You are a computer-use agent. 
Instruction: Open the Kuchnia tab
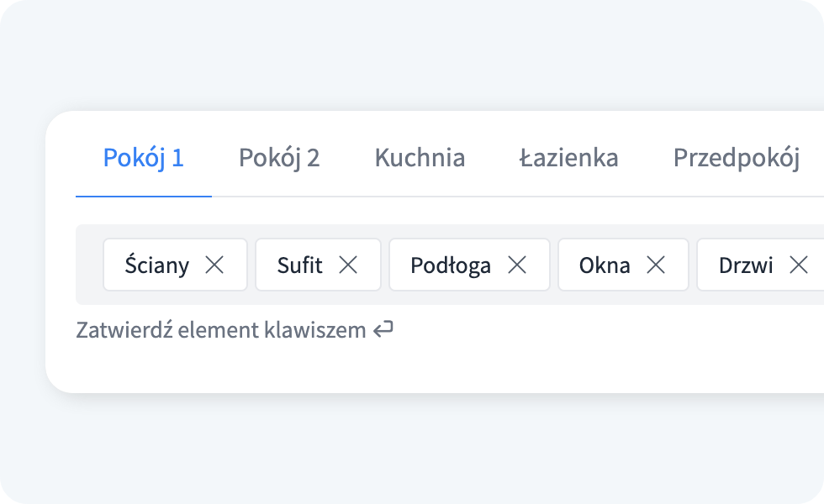(420, 158)
